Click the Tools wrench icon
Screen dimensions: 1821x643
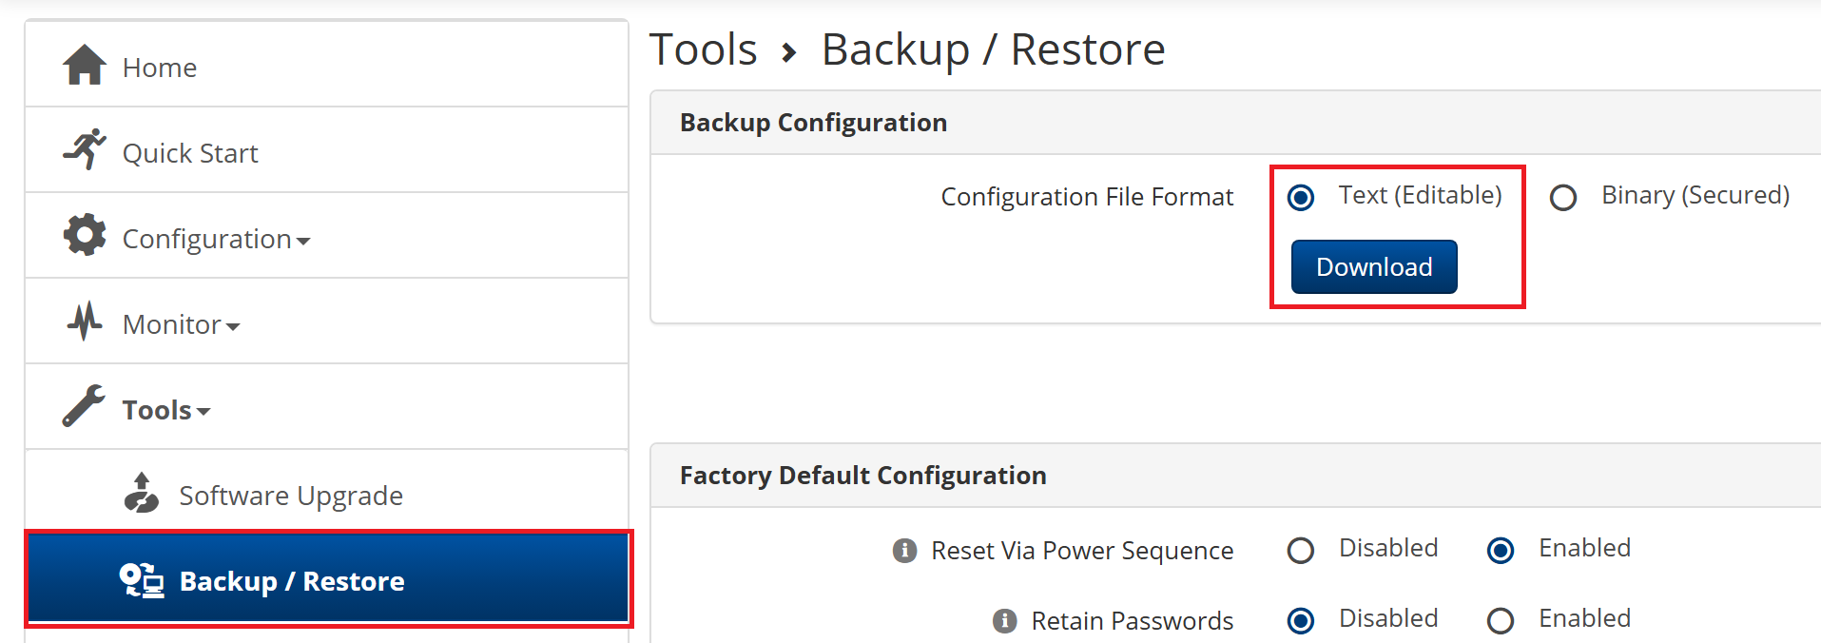coord(84,406)
